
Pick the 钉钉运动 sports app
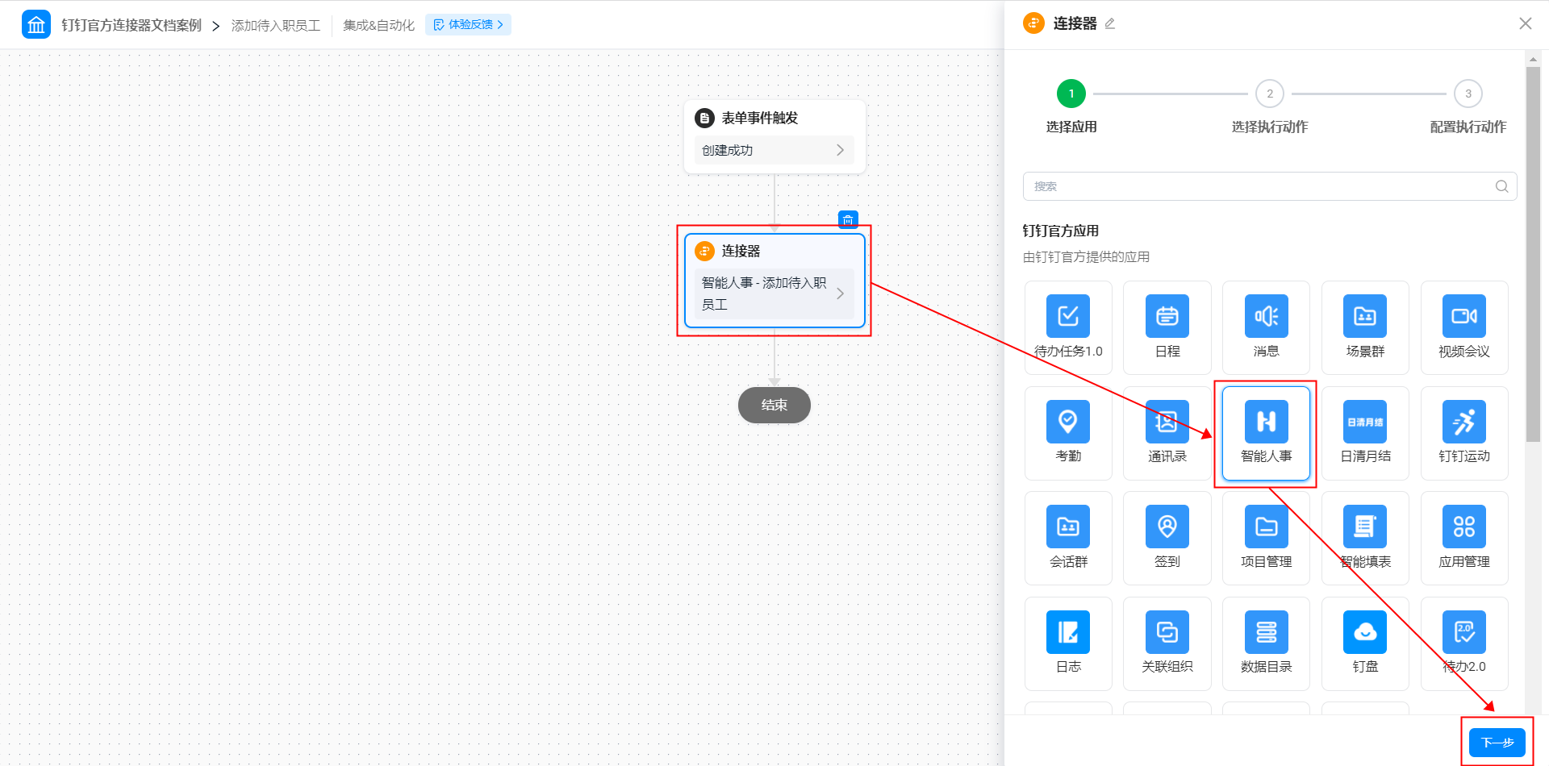[1463, 434]
